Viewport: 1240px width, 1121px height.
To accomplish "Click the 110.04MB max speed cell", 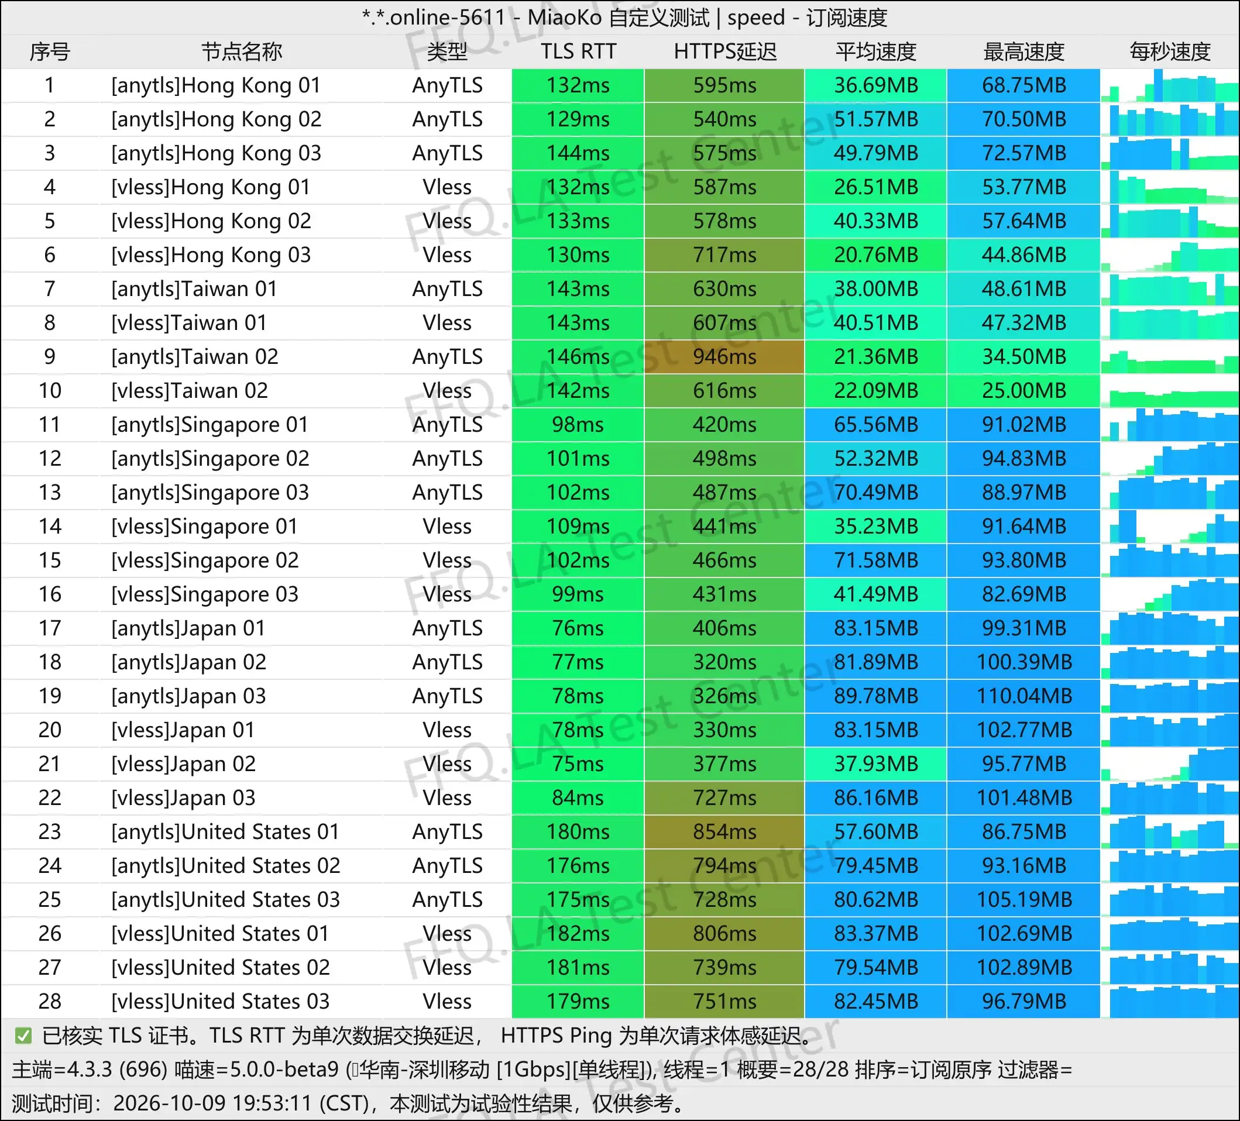I will tap(1023, 696).
